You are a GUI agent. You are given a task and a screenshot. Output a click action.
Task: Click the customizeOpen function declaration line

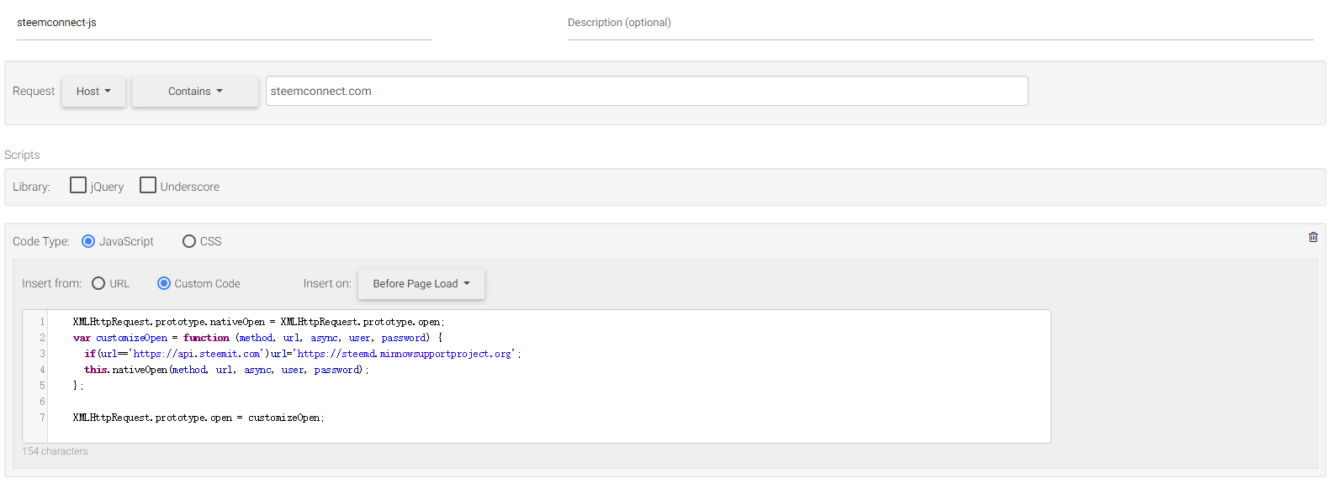[x=257, y=338]
